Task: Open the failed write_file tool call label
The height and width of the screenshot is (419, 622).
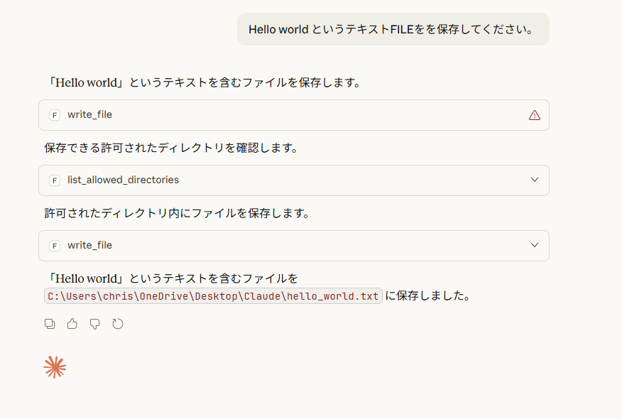Action: (x=89, y=115)
